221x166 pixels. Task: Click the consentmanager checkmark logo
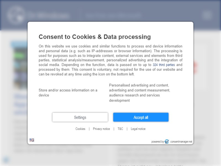click(167, 141)
